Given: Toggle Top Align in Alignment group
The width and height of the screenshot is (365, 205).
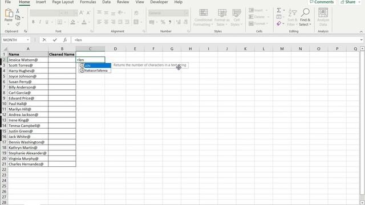Looking at the screenshot, I should tap(99, 13).
